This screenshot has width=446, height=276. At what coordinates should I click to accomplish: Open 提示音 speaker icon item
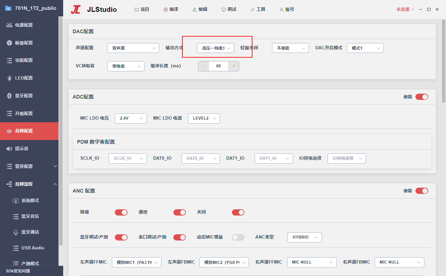[x=29, y=149]
